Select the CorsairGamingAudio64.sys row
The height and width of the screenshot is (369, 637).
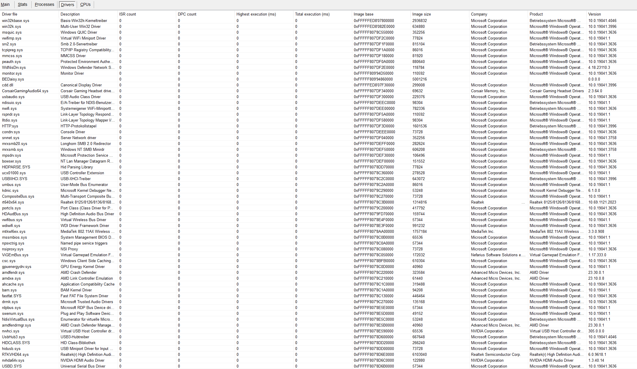pyautogui.click(x=25, y=91)
